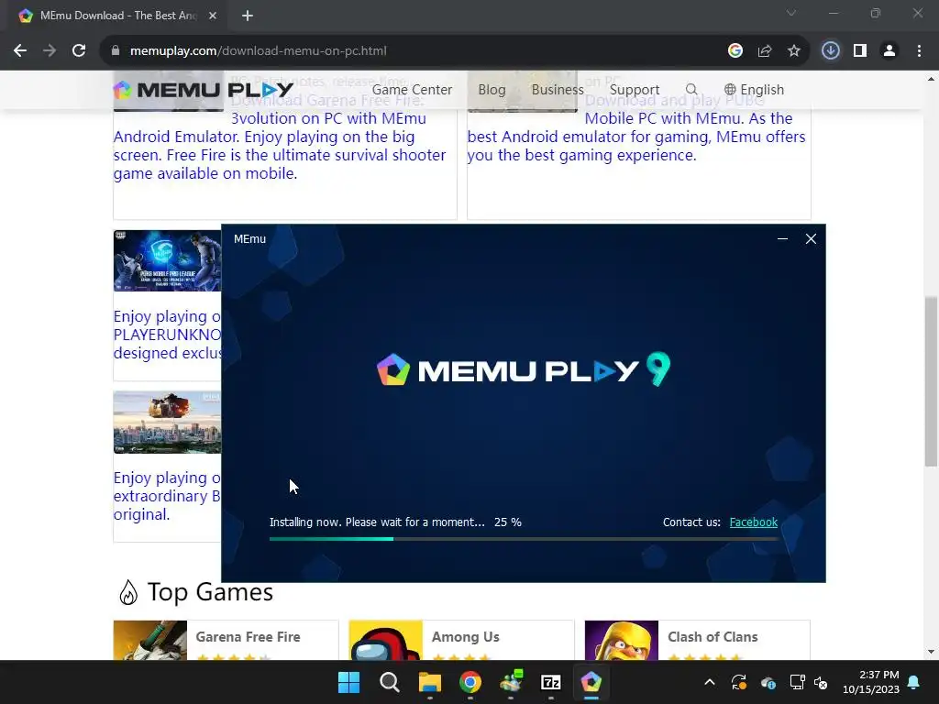The height and width of the screenshot is (704, 939).
Task: Open the Business menu item
Action: click(558, 90)
